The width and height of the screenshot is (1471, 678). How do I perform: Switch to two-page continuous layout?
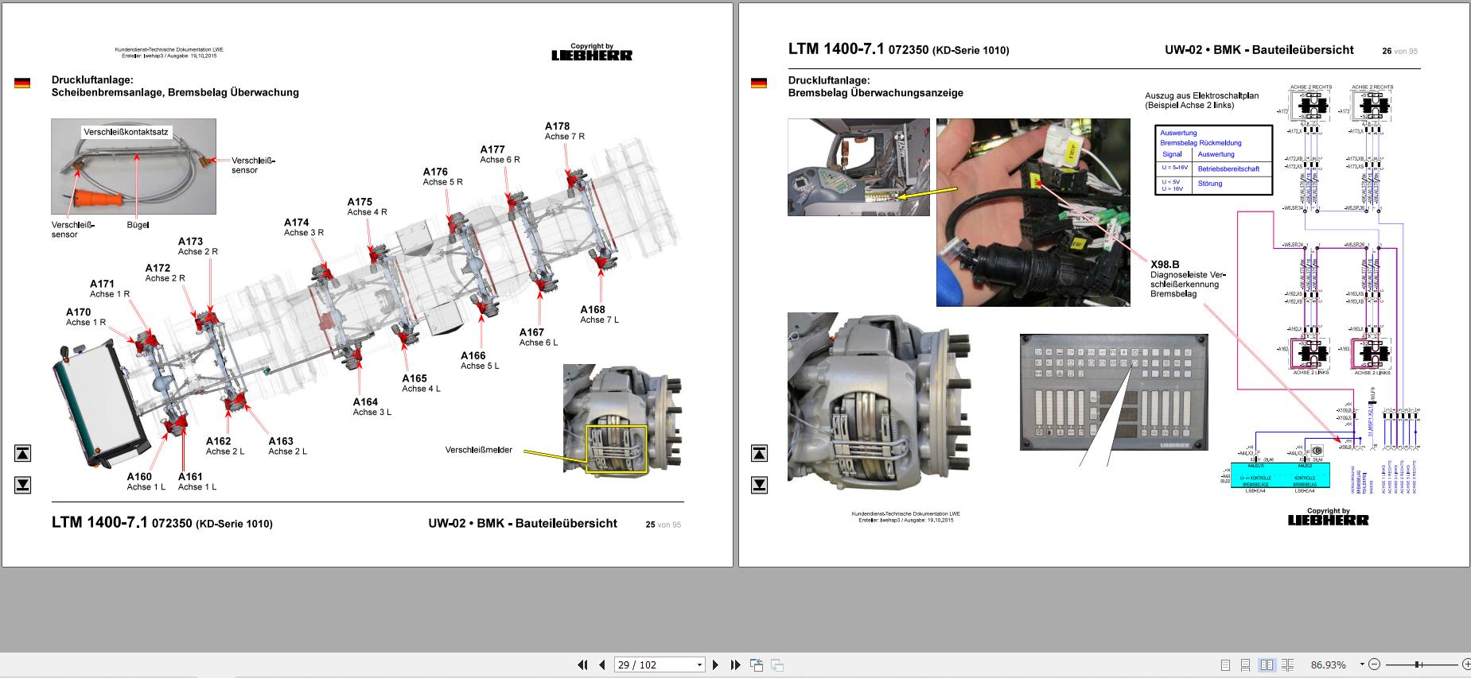point(1289,664)
